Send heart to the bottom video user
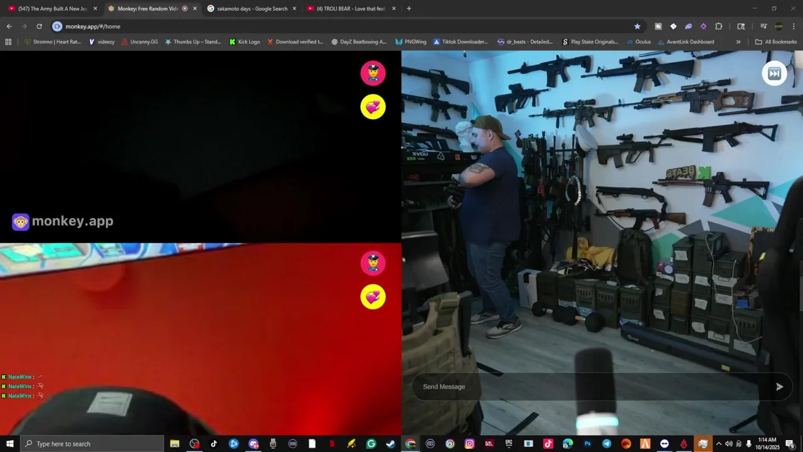This screenshot has width=803, height=452. click(x=373, y=296)
